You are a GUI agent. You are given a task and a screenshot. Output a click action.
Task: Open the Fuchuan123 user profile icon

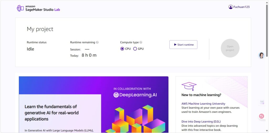coord(231,7)
